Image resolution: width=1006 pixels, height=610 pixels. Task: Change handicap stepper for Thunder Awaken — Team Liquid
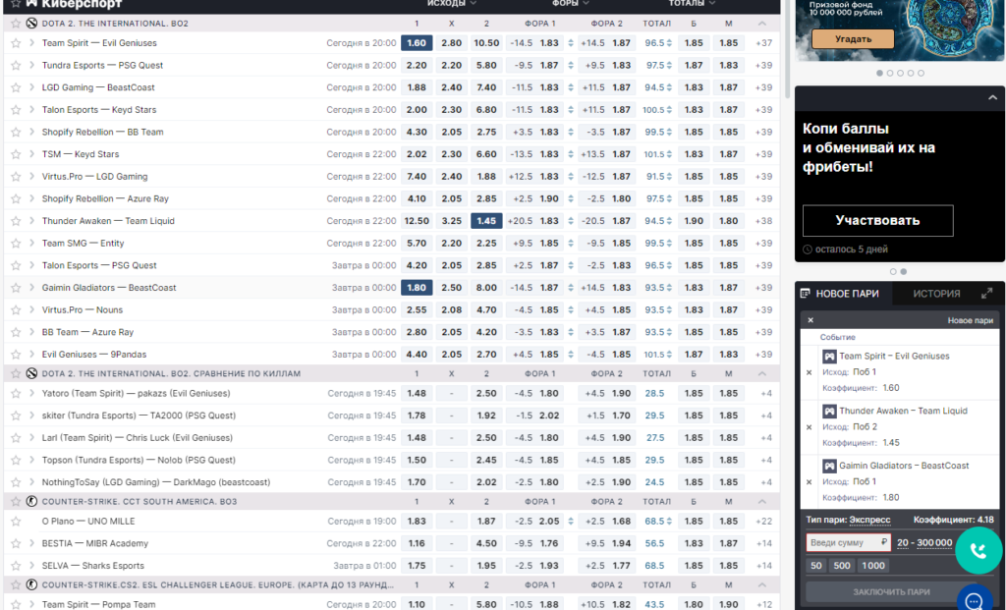tap(571, 221)
